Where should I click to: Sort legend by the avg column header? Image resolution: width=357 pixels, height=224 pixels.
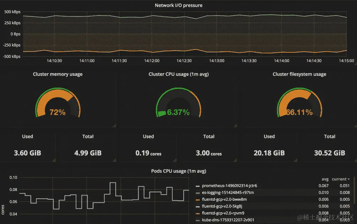(325, 179)
